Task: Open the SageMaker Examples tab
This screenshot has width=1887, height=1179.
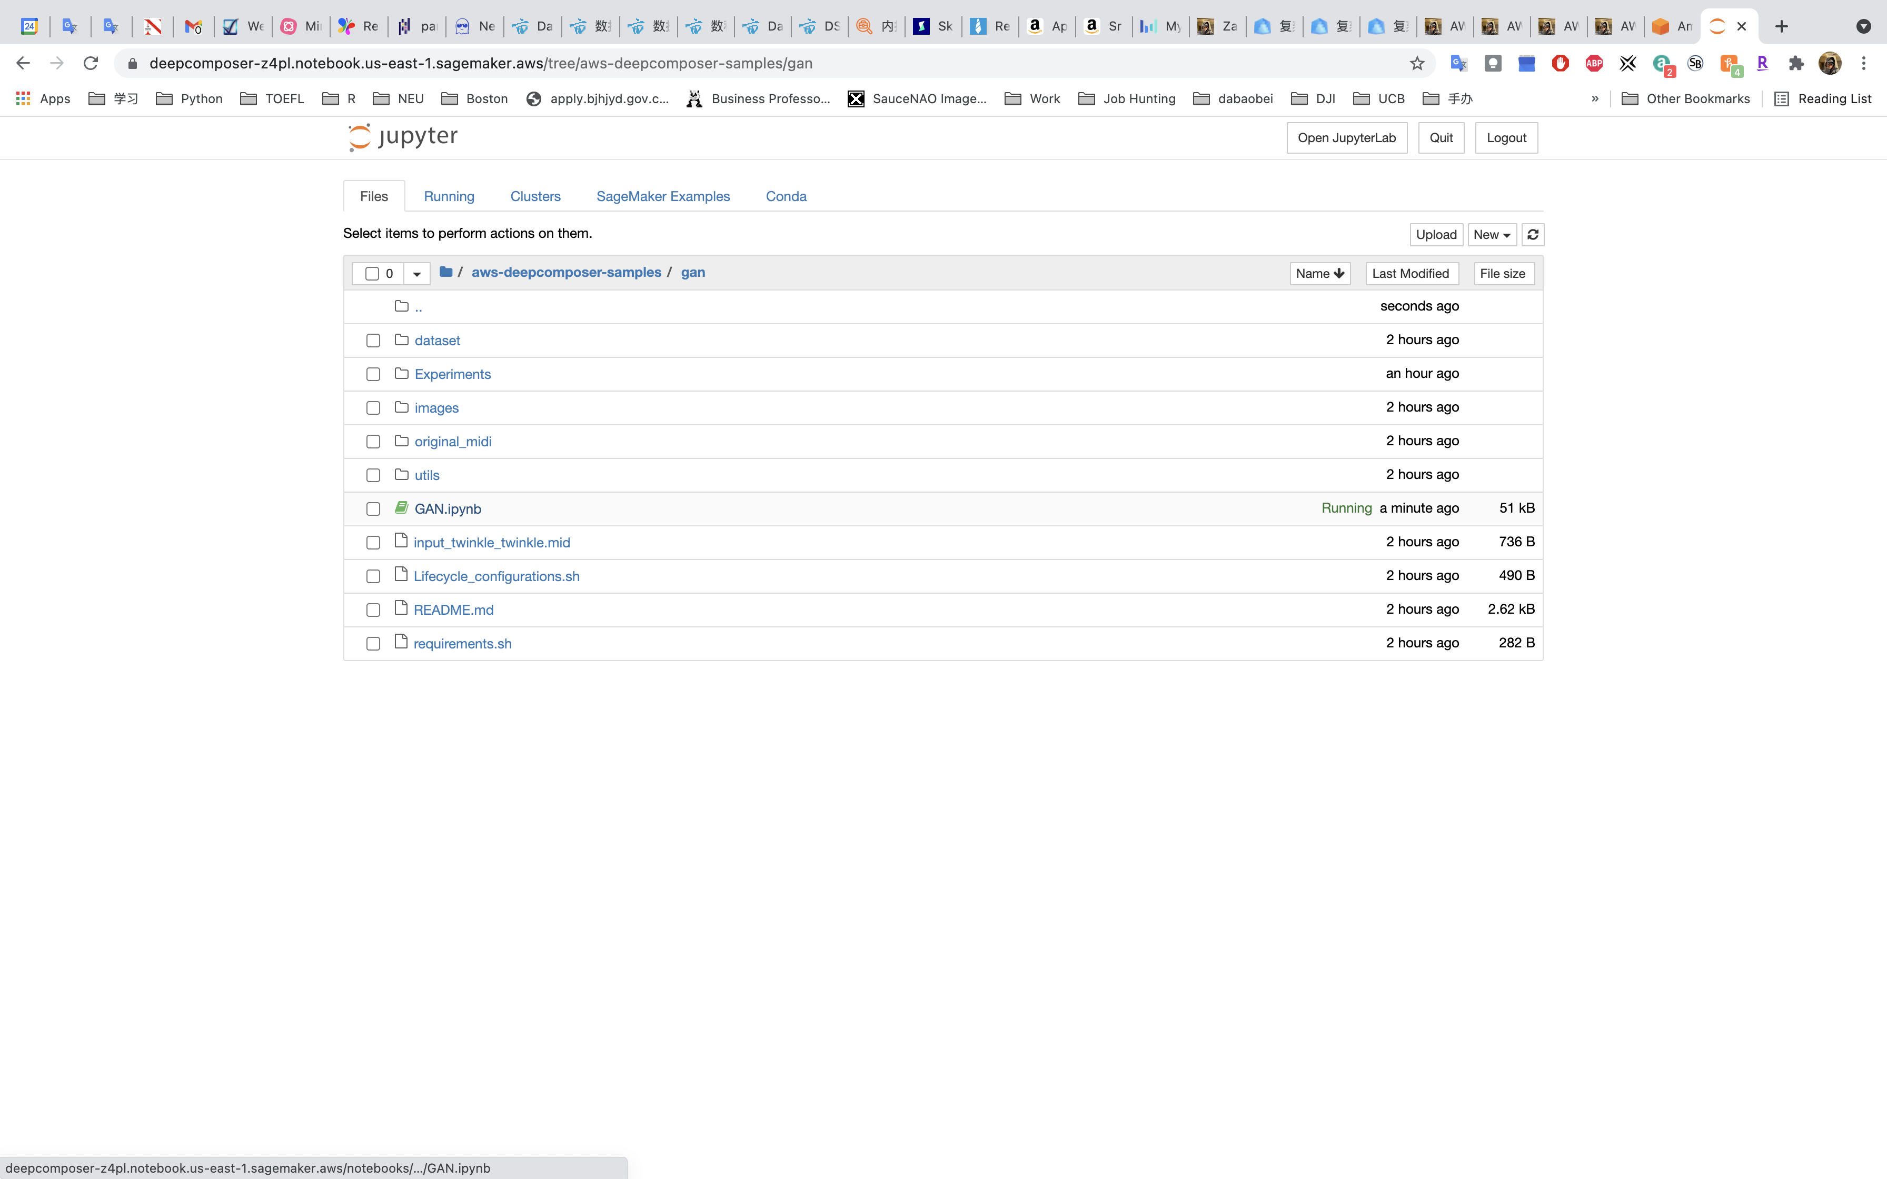Action: 663,196
